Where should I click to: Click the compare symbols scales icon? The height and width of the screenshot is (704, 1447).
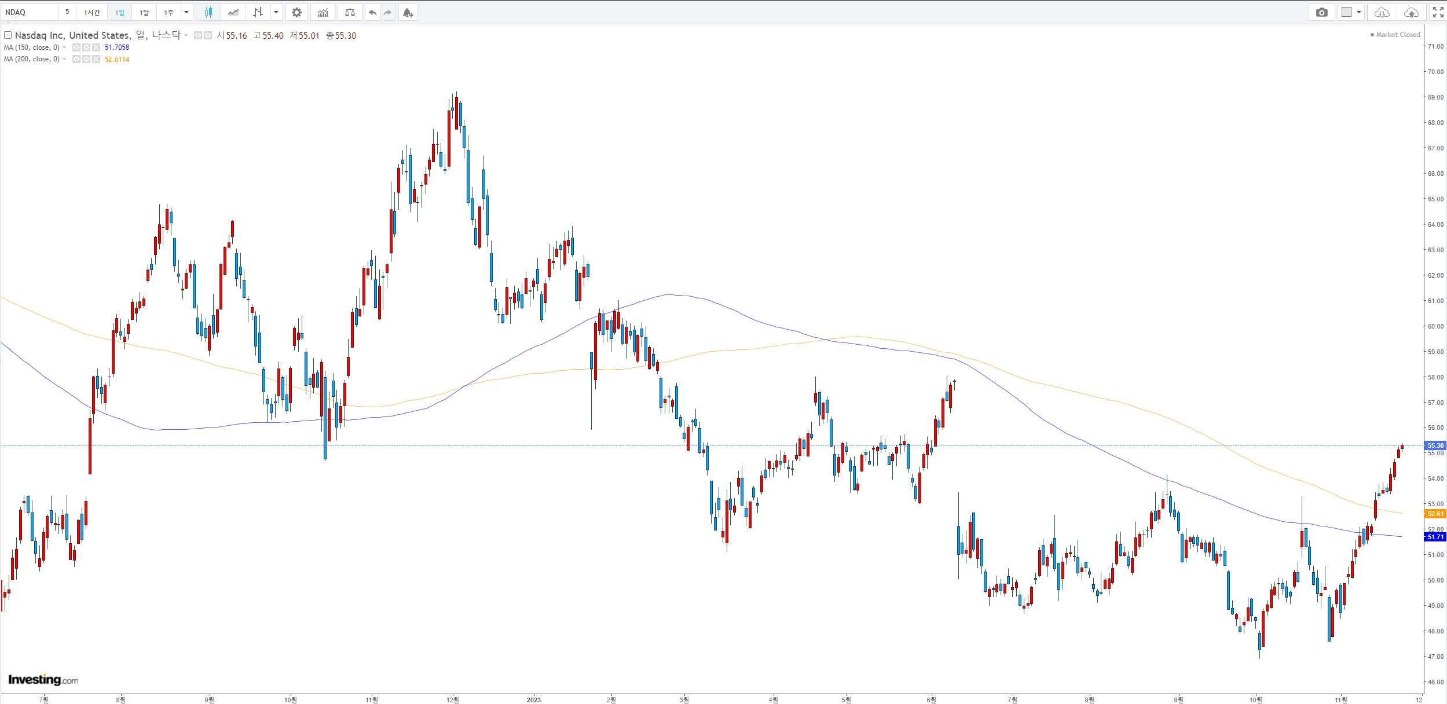(x=350, y=12)
